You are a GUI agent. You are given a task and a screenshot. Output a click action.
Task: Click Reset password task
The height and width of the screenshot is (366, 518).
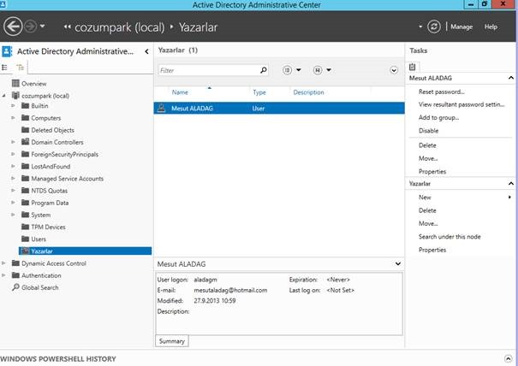tap(441, 92)
